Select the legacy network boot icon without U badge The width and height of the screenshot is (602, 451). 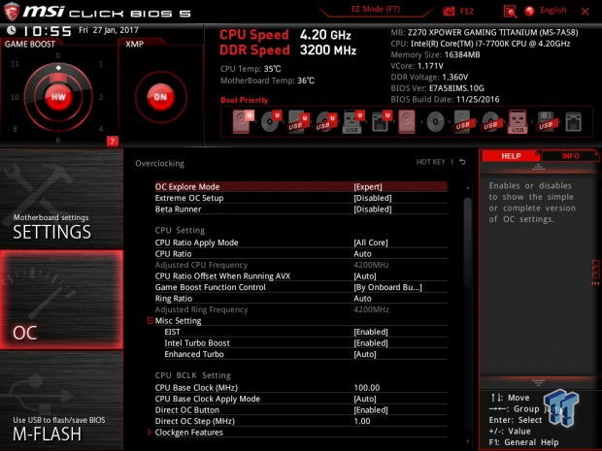pyautogui.click(x=573, y=122)
